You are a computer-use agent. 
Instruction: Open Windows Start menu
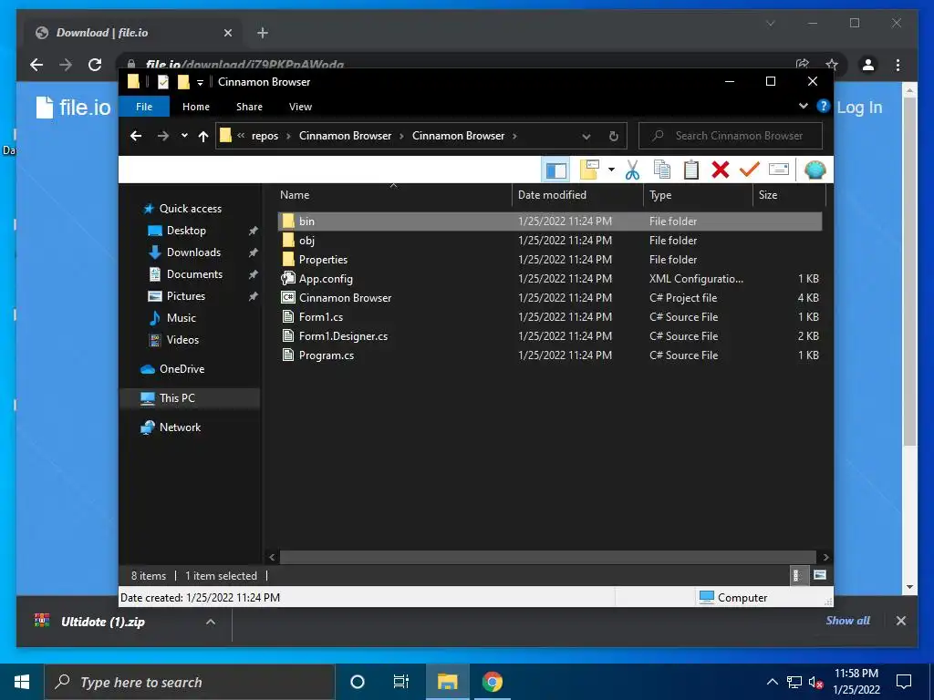22,682
